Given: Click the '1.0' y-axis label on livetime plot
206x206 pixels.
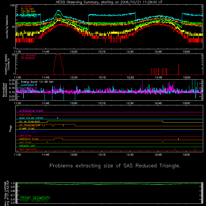Looking at the screenshot, I should pos(13,183).
